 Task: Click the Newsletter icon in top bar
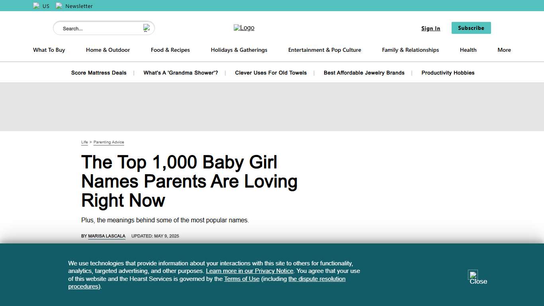coord(59,6)
